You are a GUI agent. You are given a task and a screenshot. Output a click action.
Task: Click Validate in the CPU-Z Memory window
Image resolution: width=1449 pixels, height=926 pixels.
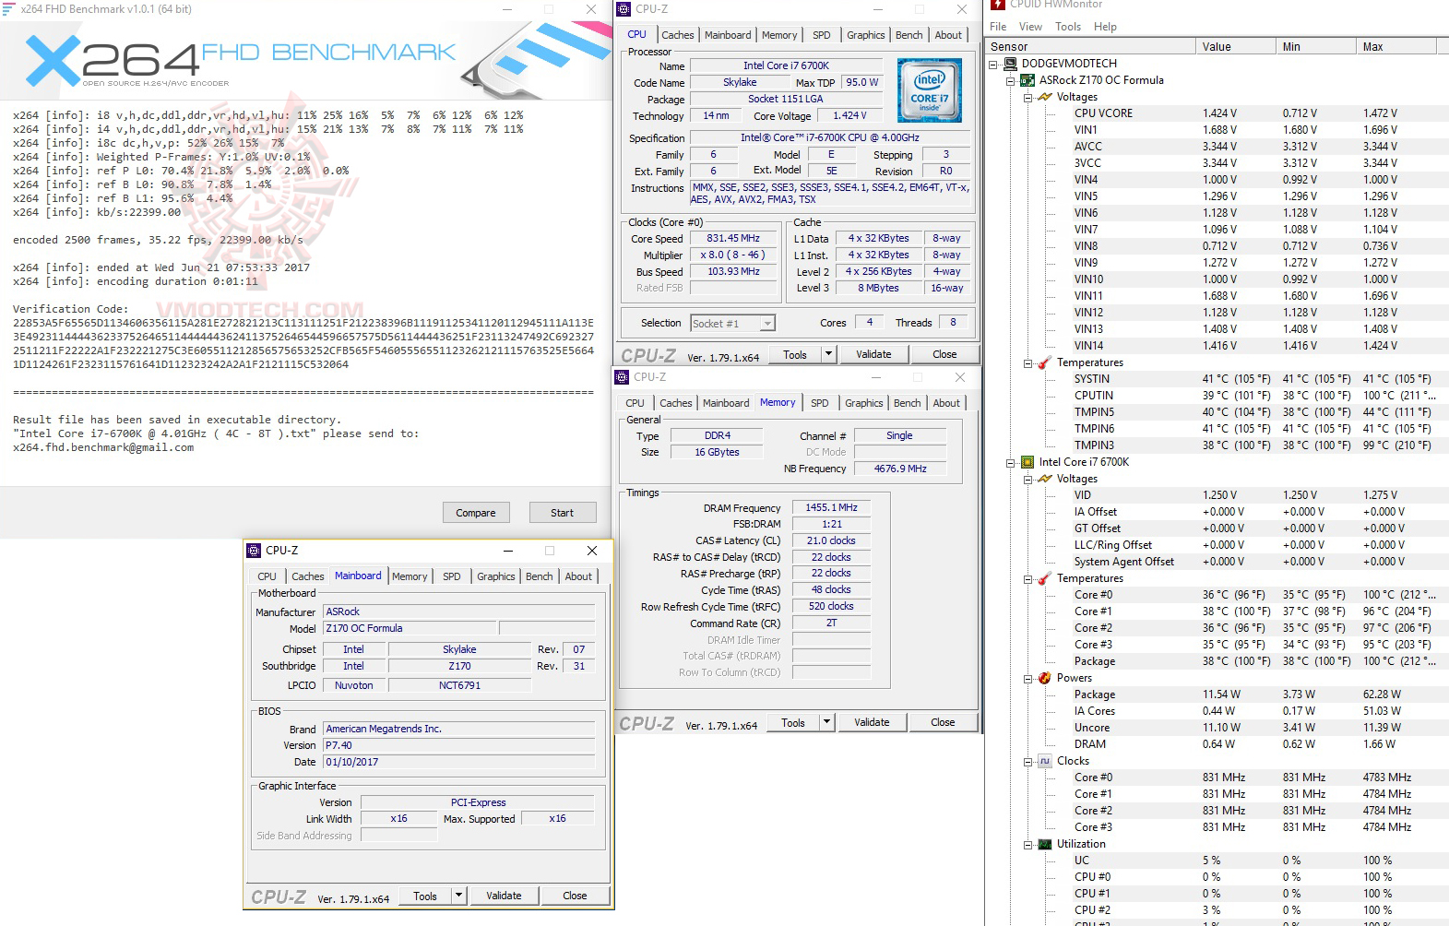coord(872,722)
